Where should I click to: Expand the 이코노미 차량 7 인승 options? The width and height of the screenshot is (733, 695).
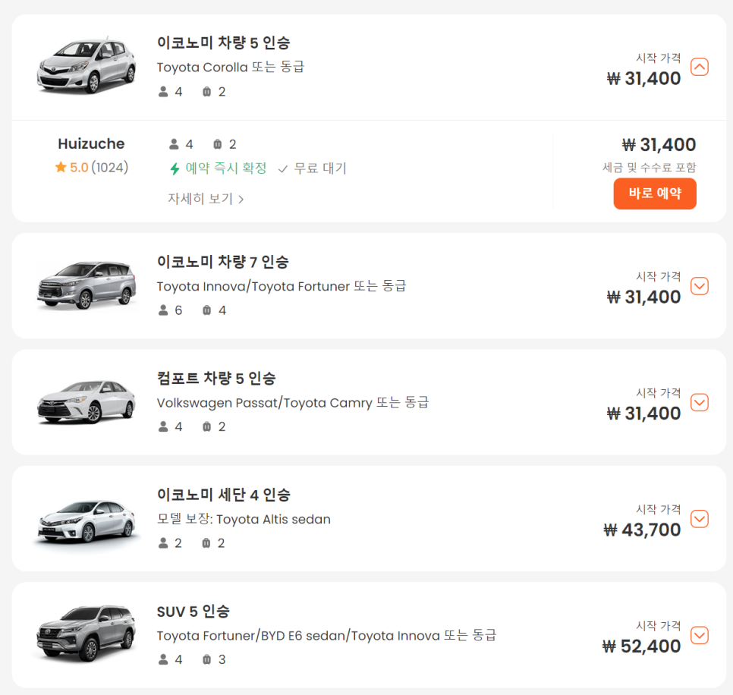coord(700,285)
